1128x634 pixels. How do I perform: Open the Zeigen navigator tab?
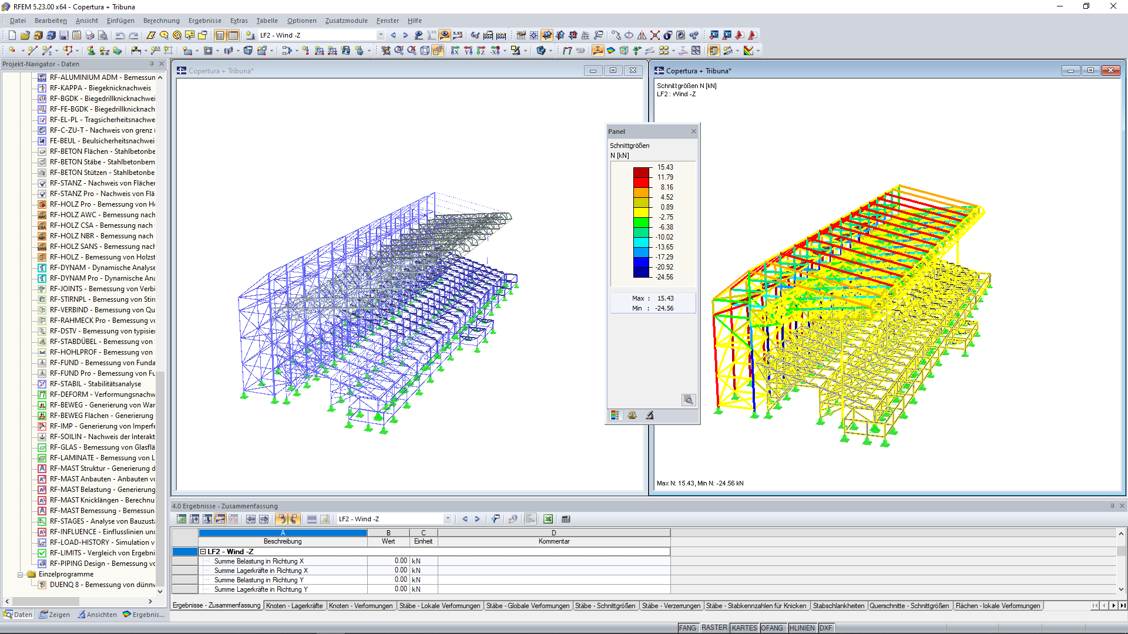[54, 615]
